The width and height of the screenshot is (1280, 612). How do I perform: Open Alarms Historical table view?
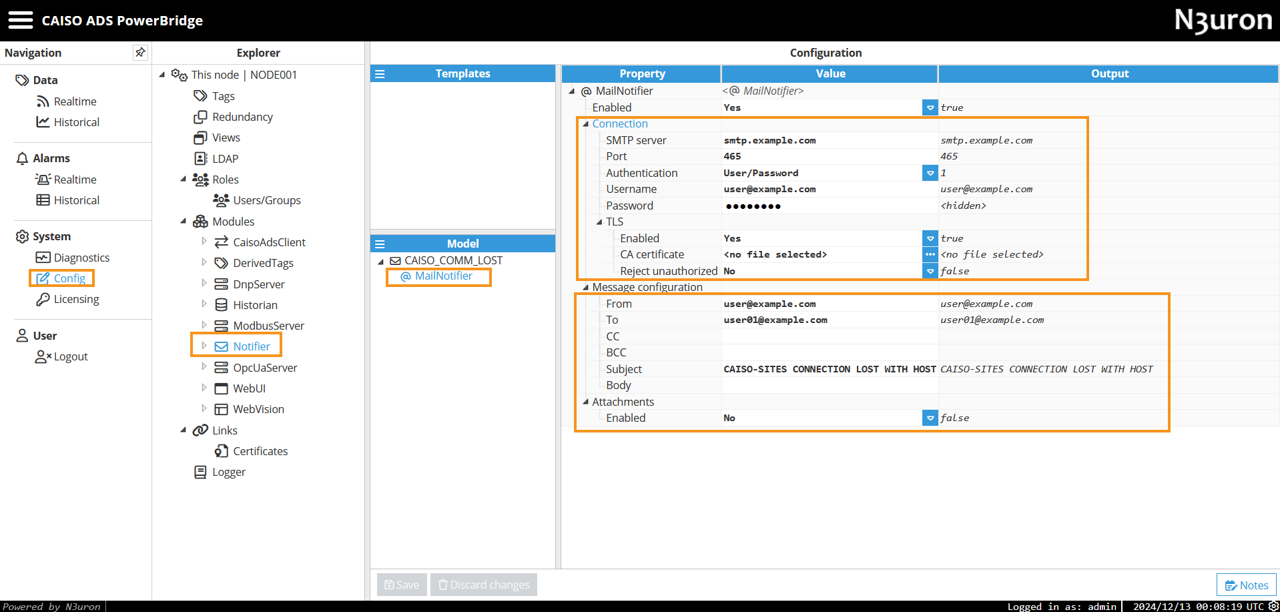pyautogui.click(x=68, y=200)
